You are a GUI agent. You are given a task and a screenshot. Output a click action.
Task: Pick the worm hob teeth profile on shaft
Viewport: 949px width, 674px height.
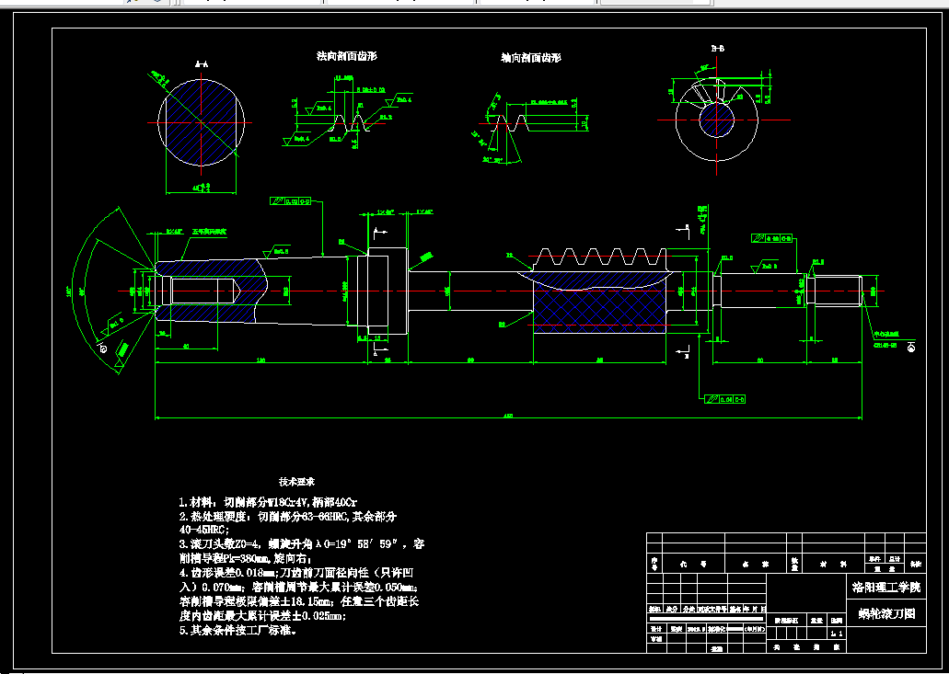599,257
